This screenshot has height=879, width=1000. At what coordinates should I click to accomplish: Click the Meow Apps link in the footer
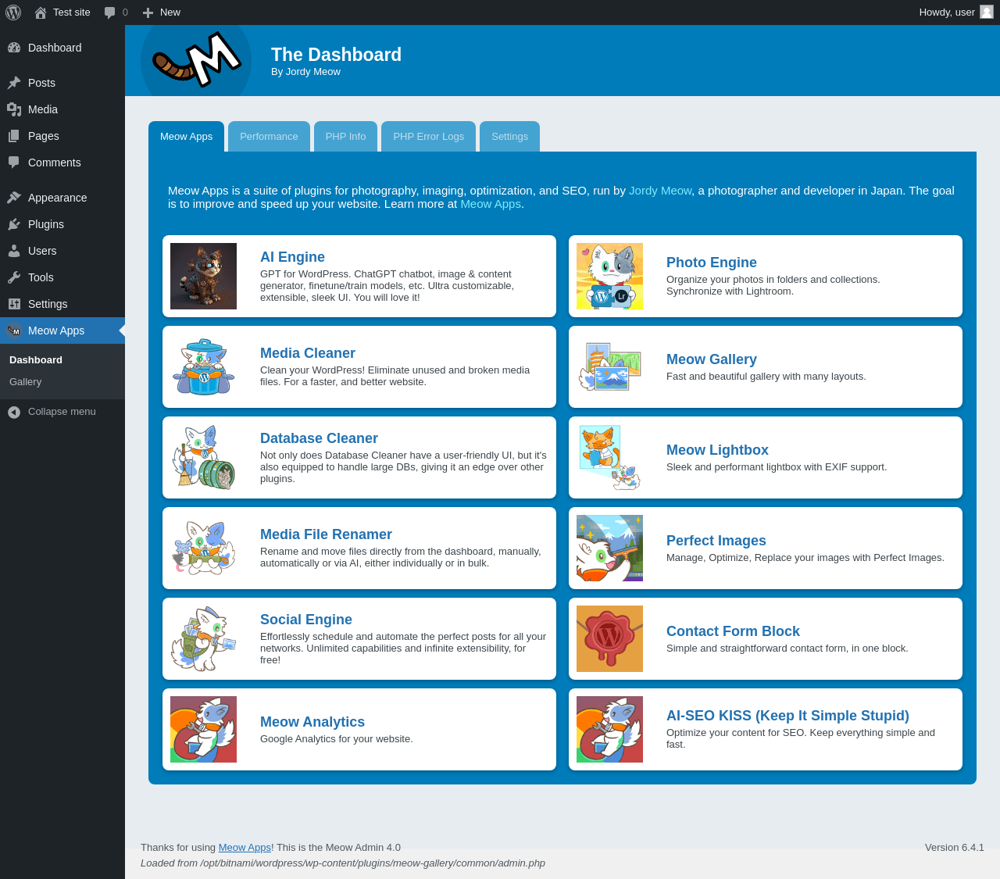coord(245,848)
